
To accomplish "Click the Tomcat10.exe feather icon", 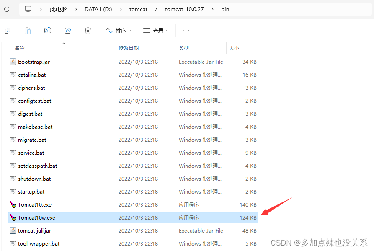I will 13,204.
